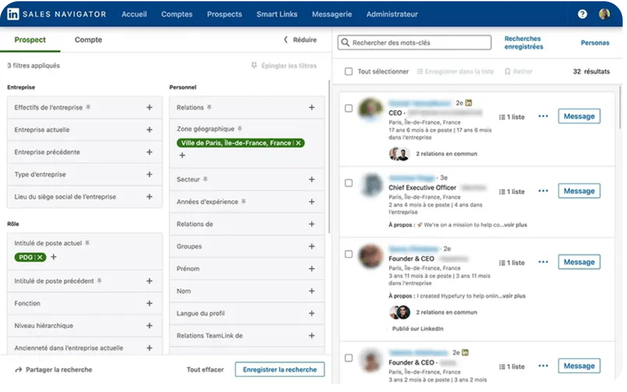This screenshot has height=392, width=627.
Task: Click pin icon next to Effectifs de l'entreprise
Action: tap(88, 107)
